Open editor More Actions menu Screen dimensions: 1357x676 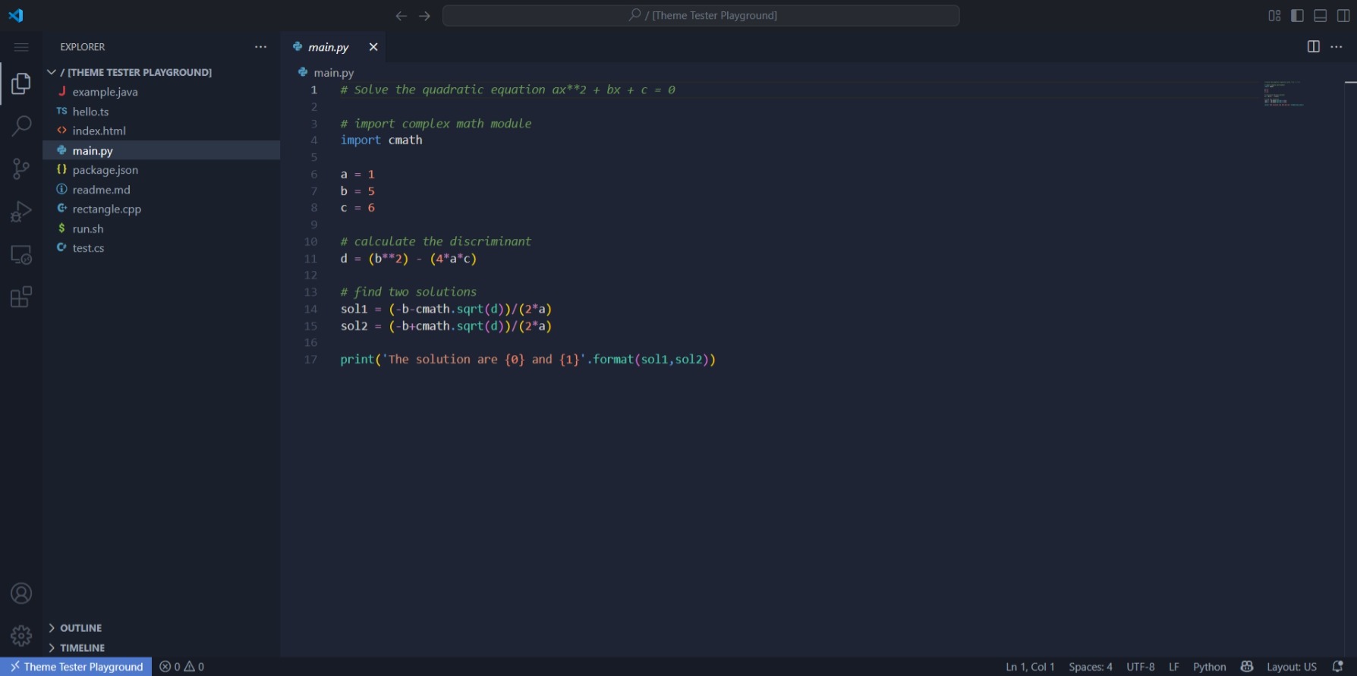pos(1337,46)
